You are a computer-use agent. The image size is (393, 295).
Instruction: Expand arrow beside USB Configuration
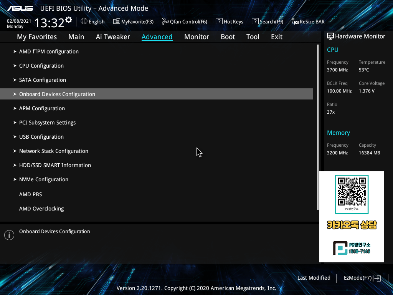tap(15, 137)
